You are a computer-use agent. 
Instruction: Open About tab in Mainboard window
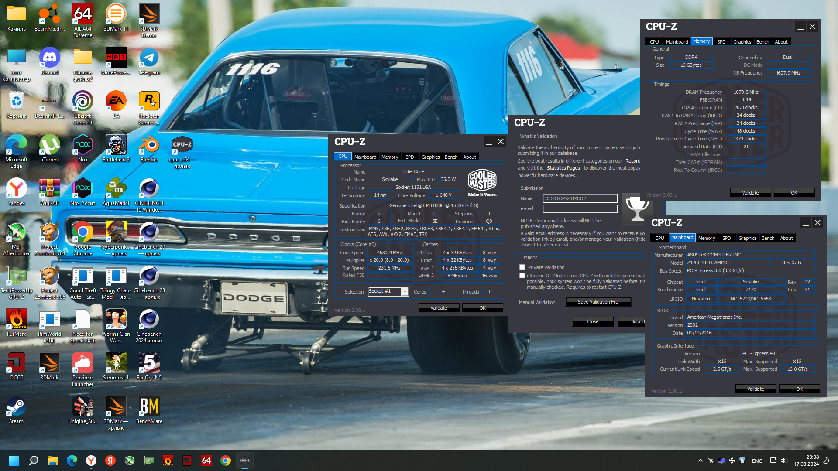click(x=786, y=238)
